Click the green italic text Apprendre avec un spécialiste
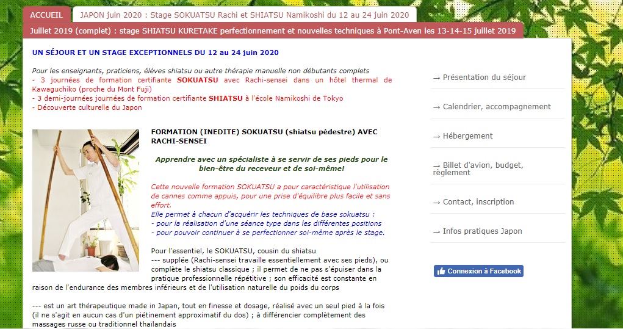 pos(272,164)
